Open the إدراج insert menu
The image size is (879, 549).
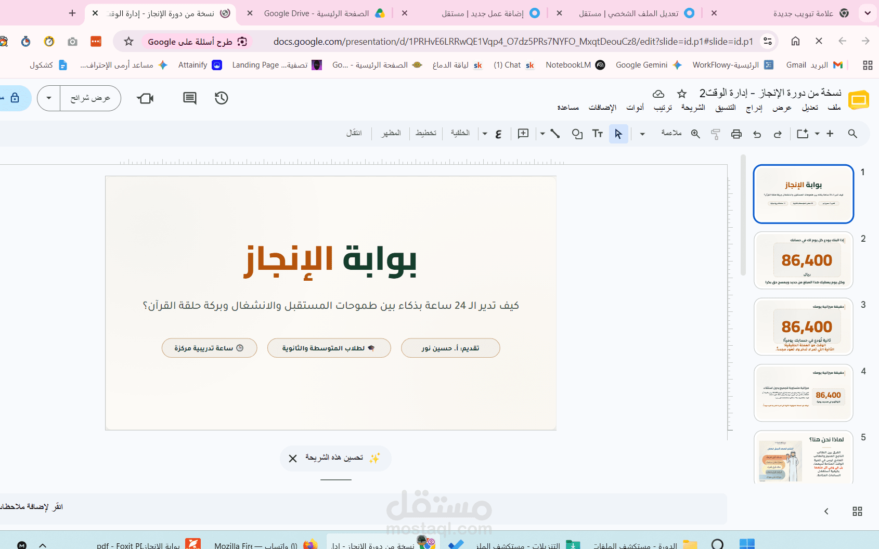[x=754, y=107]
